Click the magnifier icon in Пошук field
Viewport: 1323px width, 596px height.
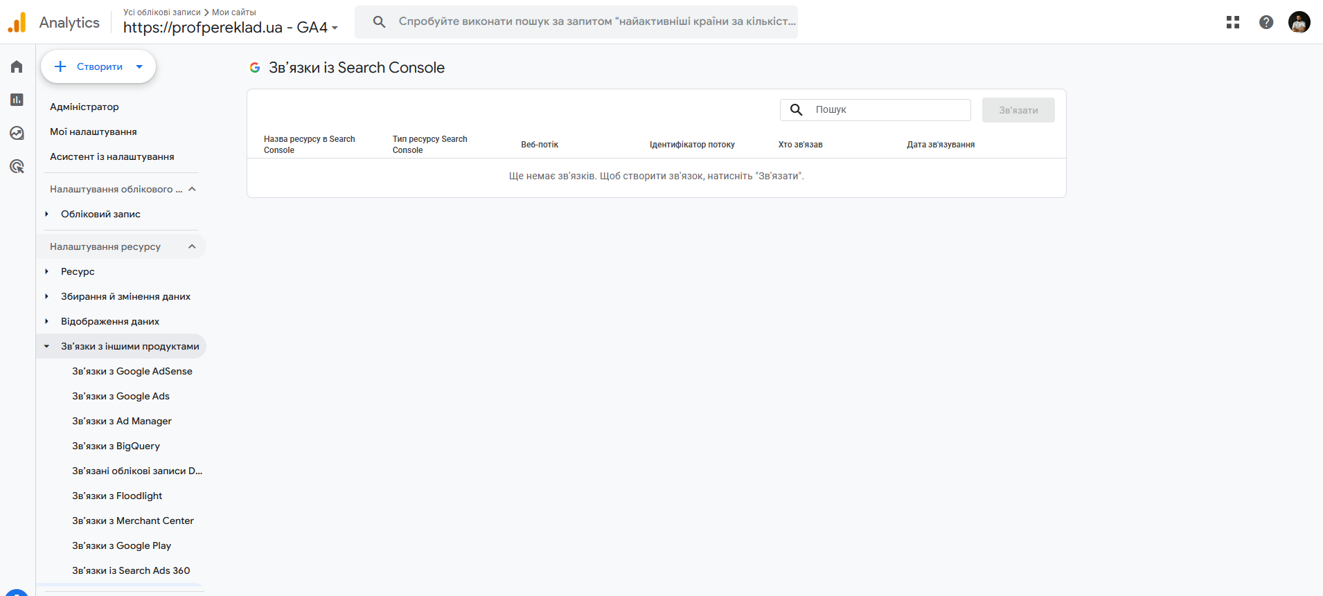pos(797,109)
